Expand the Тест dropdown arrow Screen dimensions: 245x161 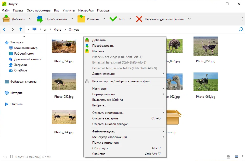130,19
